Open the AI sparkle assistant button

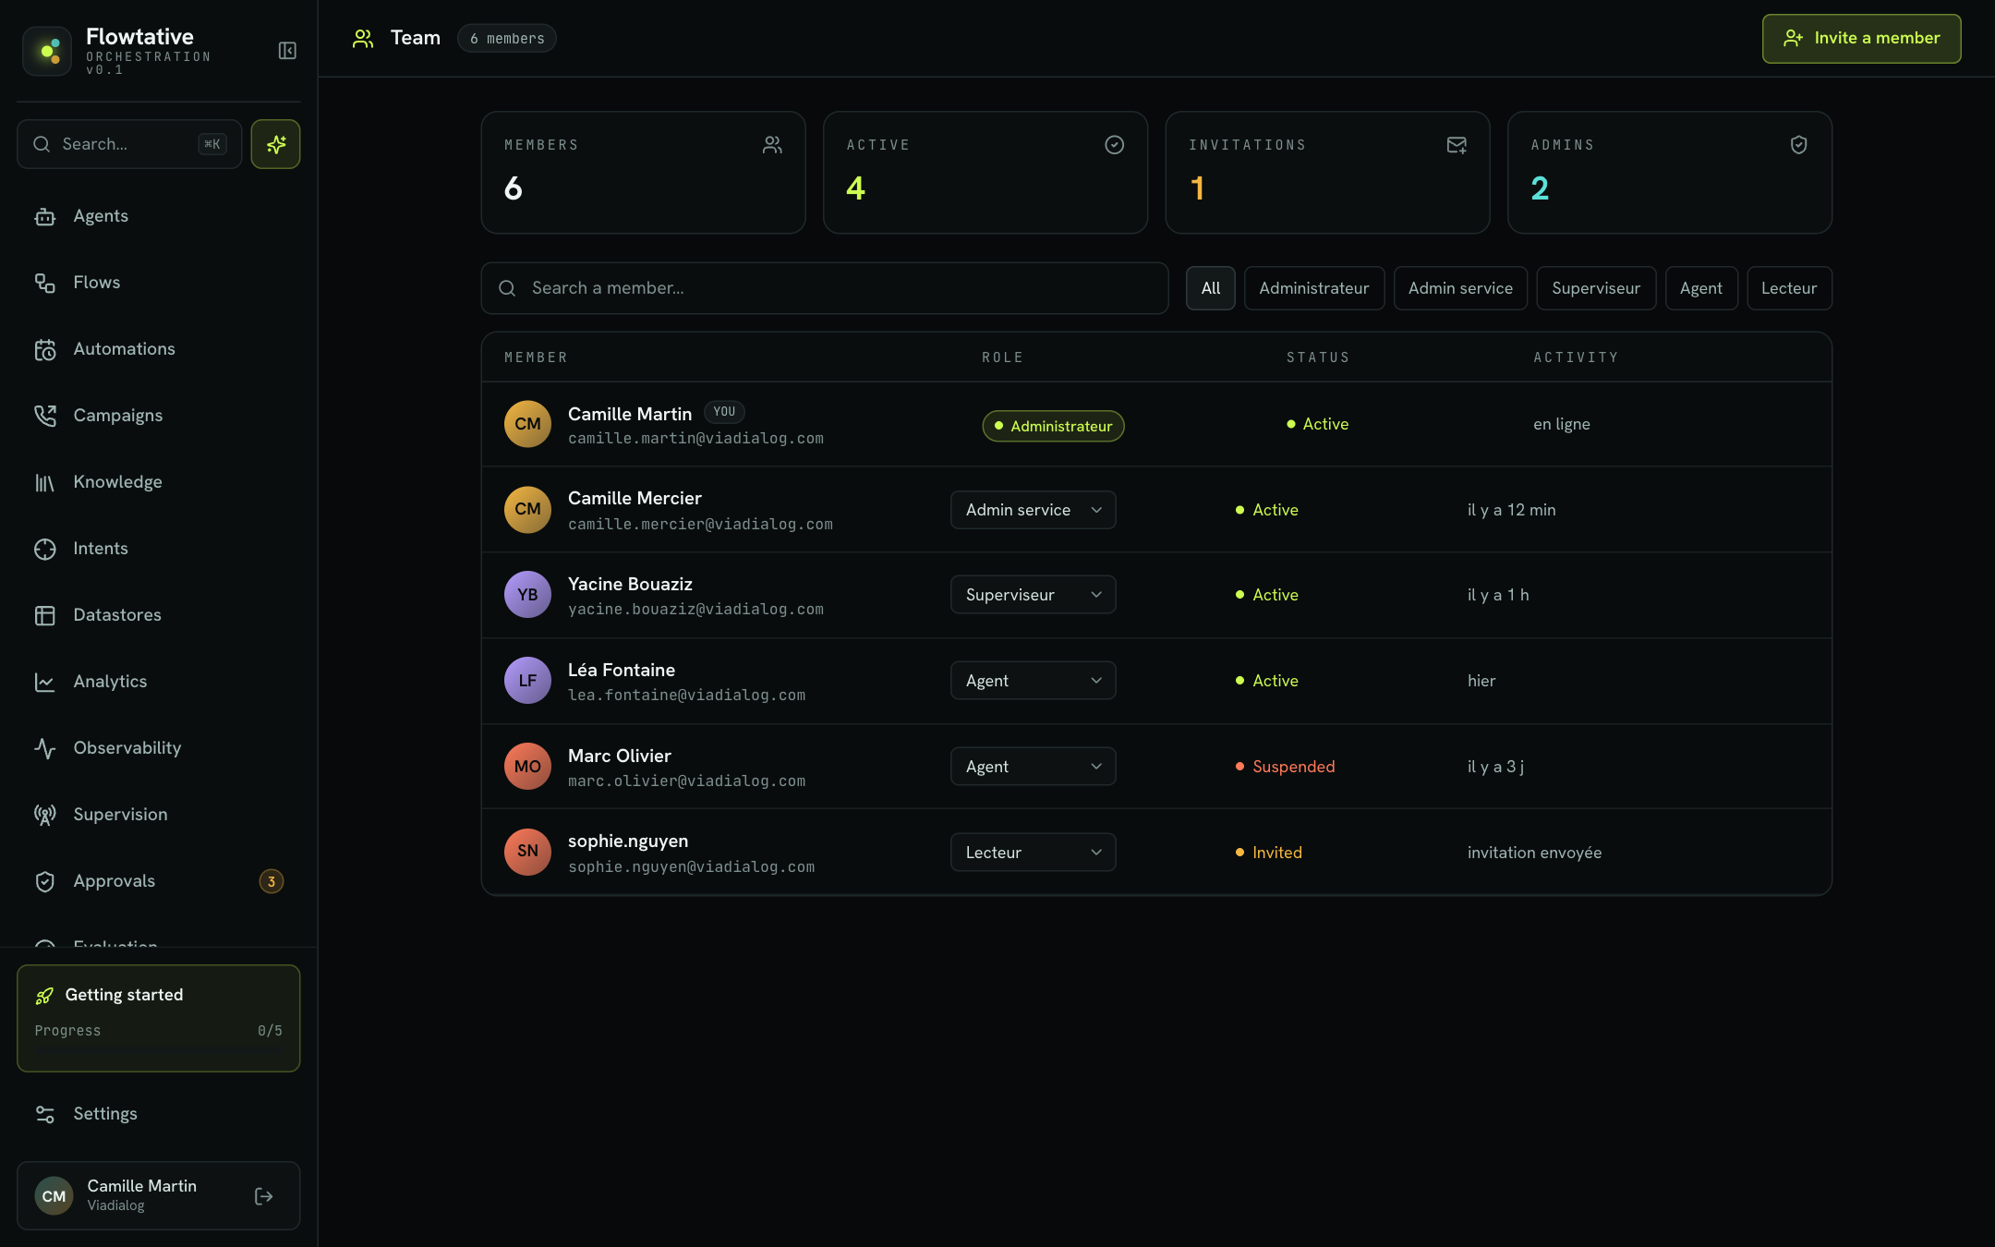point(275,144)
